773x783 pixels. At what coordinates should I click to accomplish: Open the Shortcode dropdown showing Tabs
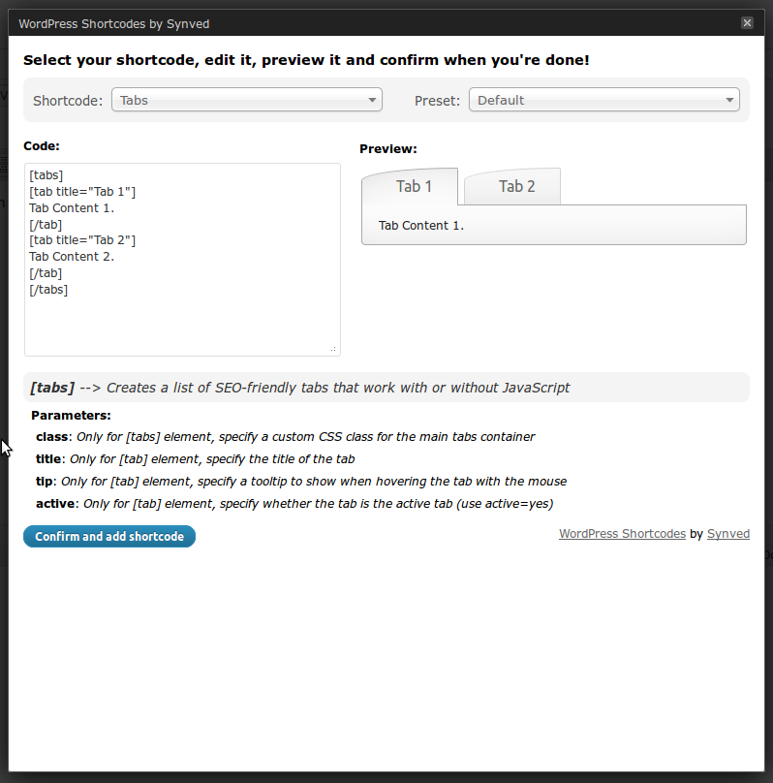[247, 100]
